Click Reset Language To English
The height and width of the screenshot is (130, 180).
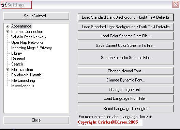[x=126, y=109]
